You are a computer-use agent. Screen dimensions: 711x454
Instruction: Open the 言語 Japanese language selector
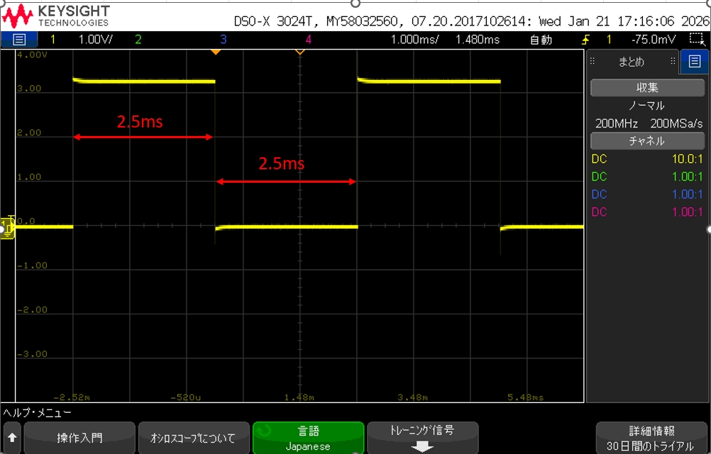[308, 438]
